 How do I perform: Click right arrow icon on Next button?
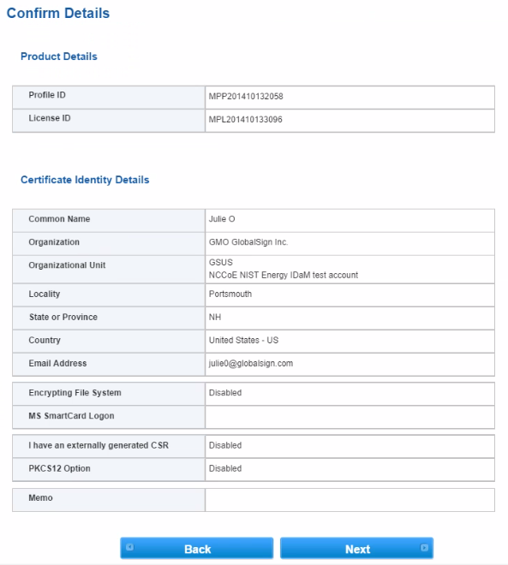click(424, 547)
